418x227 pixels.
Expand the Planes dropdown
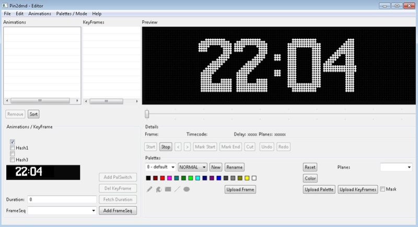pyautogui.click(x=396, y=167)
